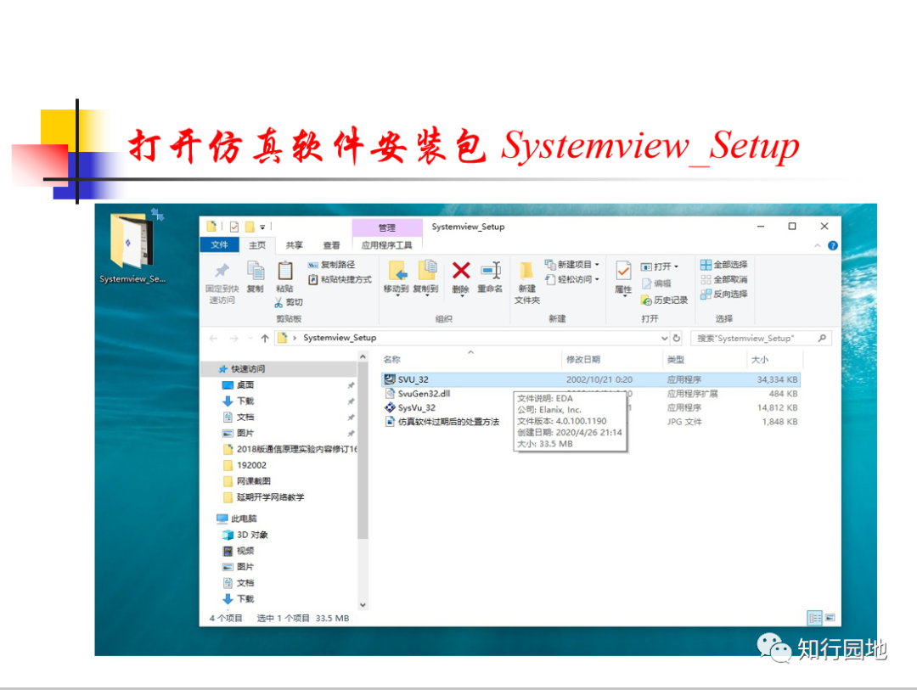Open the Application Tools (应用程序工具) tab
917x690 pixels.
click(386, 245)
